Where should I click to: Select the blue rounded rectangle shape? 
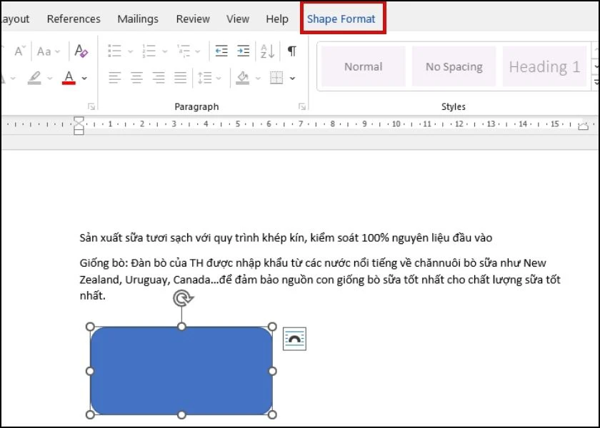pos(181,371)
